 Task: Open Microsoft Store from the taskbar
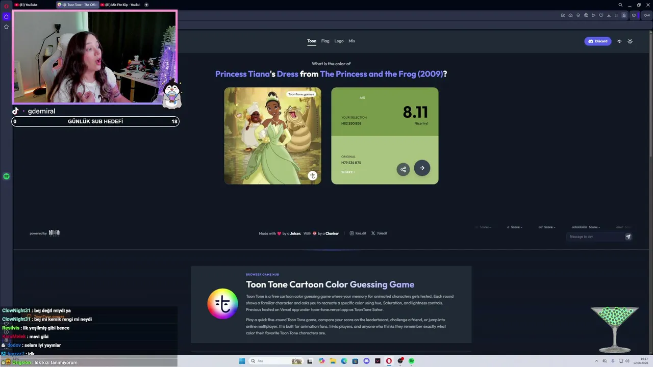pyautogui.click(x=355, y=361)
